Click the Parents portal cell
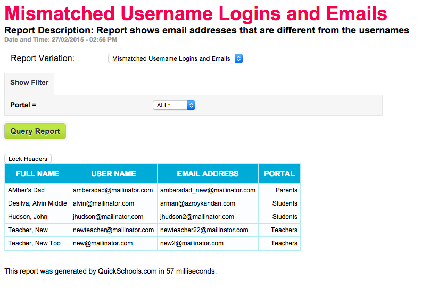 coord(286,190)
